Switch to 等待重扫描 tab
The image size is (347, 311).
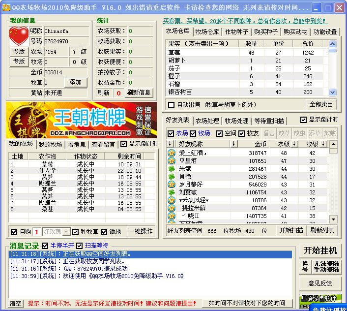coord(269,121)
